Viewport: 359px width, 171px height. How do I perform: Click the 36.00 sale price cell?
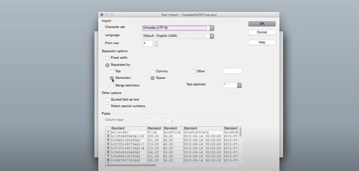(x=173, y=136)
